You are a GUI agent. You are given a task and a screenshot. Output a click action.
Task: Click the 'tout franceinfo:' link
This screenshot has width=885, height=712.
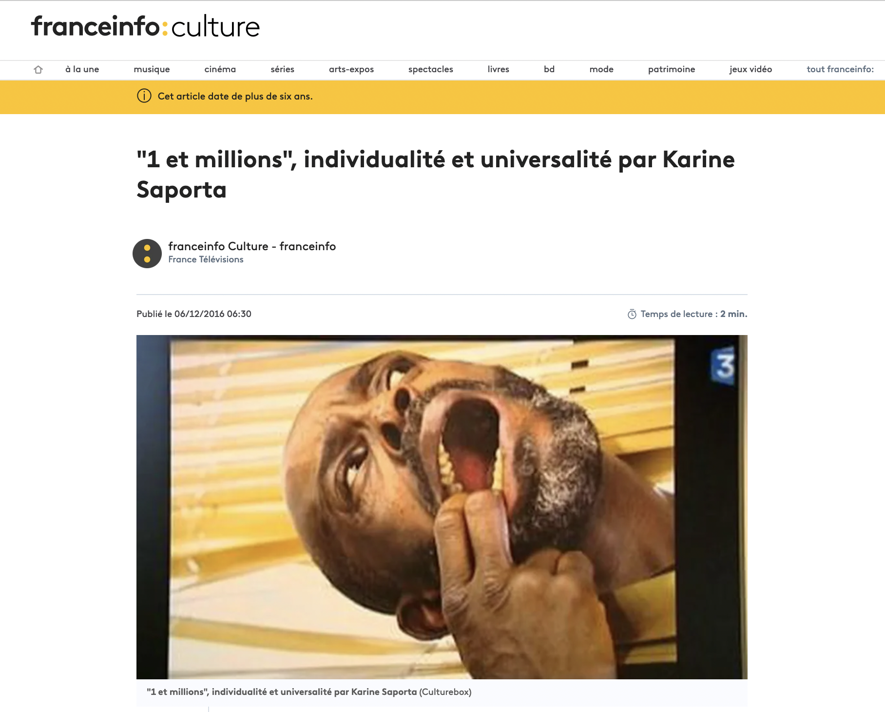click(840, 69)
